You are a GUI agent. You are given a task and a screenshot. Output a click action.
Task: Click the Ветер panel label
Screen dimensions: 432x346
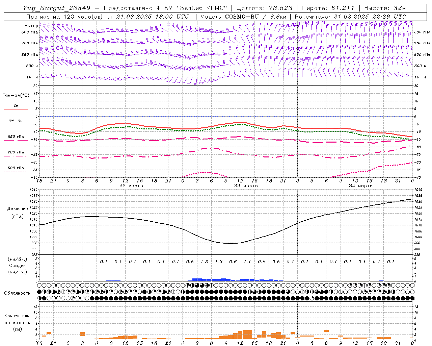point(31,26)
